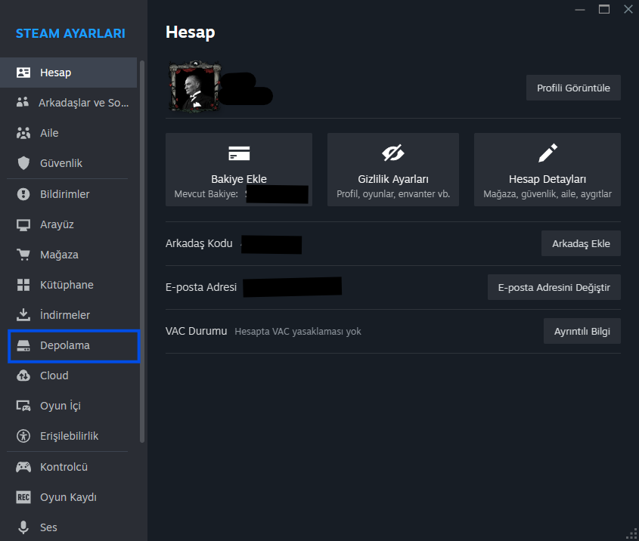Click the Kontrolcü gamepad icon

point(23,467)
